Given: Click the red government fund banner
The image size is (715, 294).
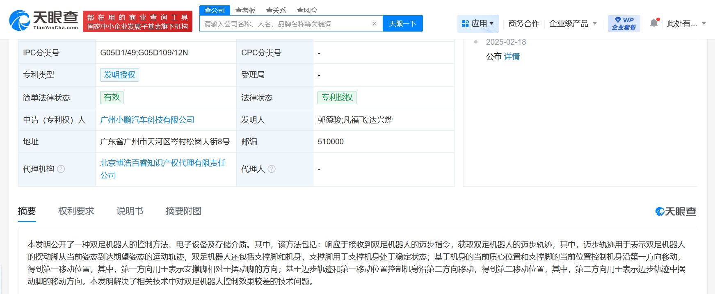Looking at the screenshot, I should pyautogui.click(x=137, y=22).
